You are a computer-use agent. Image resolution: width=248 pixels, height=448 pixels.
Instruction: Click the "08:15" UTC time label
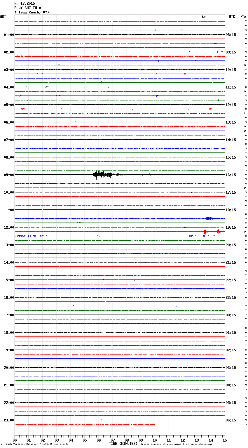pyautogui.click(x=231, y=35)
